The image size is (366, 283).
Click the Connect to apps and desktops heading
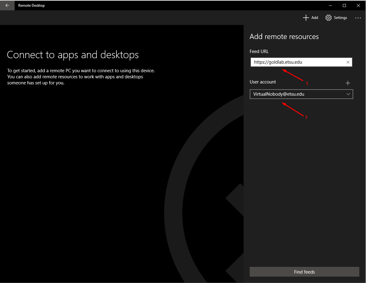(73, 55)
